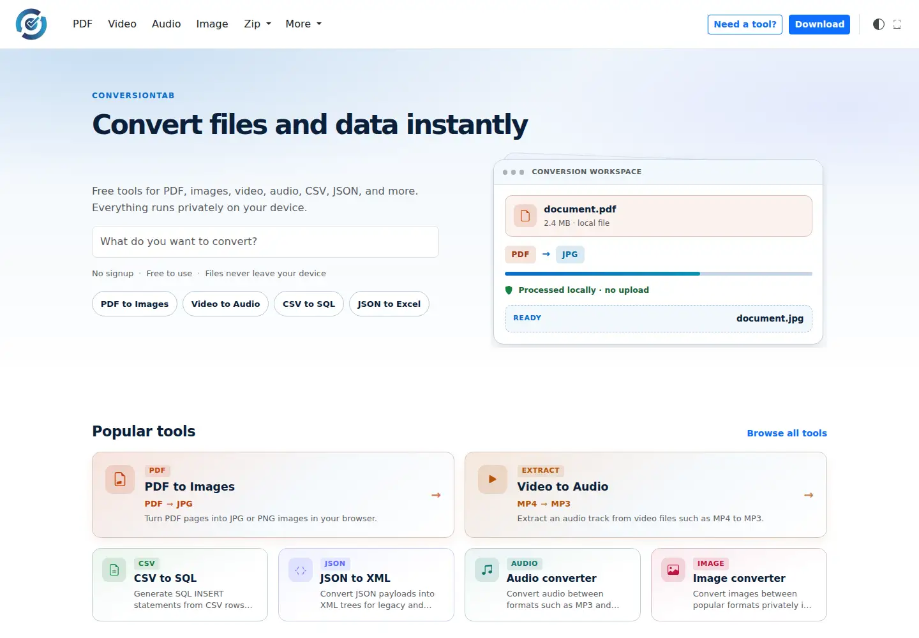Click arrow on Video to Audio card

click(809, 495)
